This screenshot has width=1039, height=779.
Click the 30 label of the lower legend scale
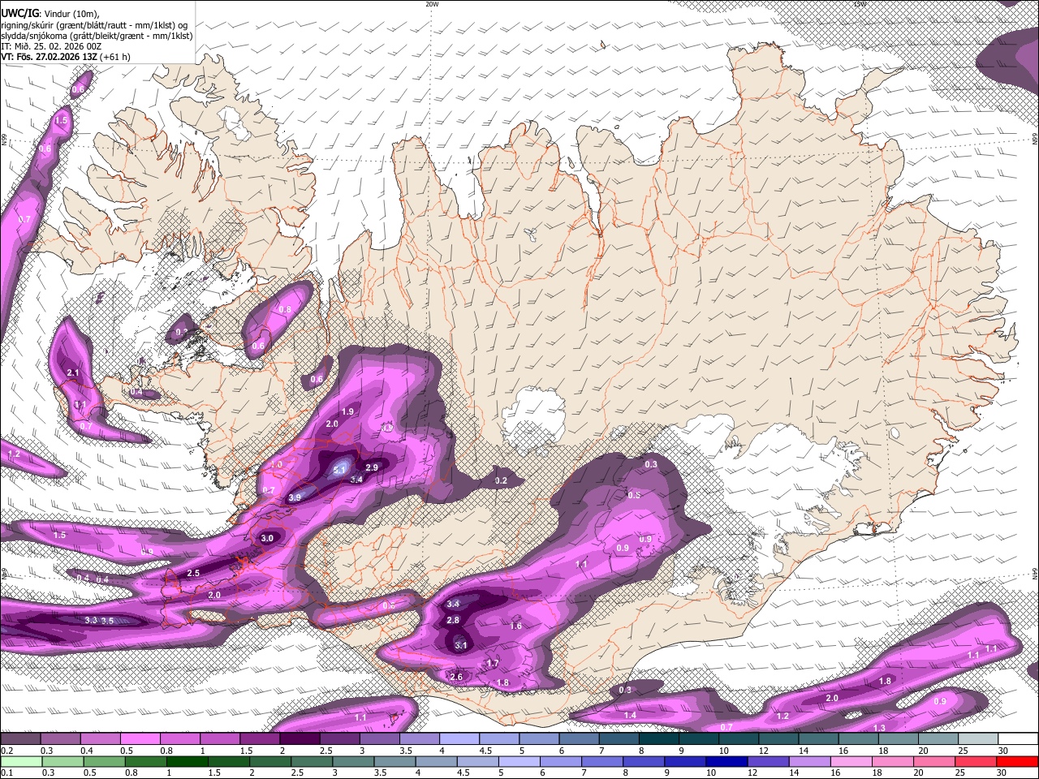tap(1002, 773)
